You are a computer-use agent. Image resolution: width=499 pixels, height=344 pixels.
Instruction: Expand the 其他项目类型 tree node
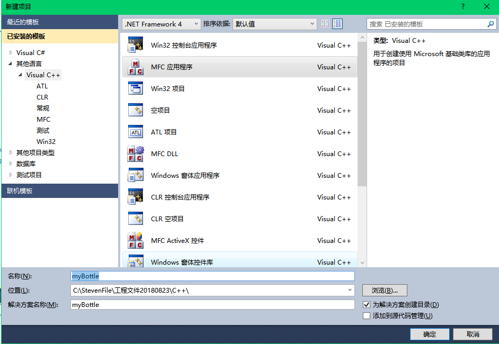coord(11,152)
